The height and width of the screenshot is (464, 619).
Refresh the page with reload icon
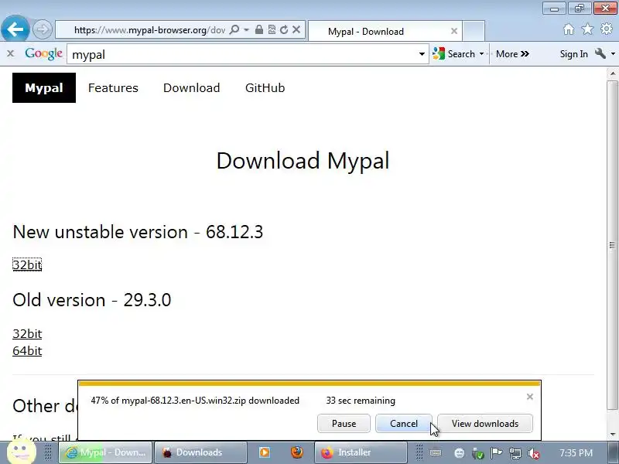(x=284, y=29)
